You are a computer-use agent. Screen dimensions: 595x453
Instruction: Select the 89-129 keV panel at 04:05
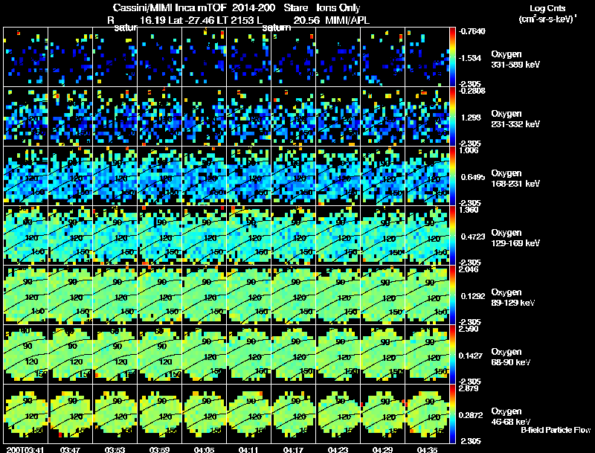coord(204,295)
